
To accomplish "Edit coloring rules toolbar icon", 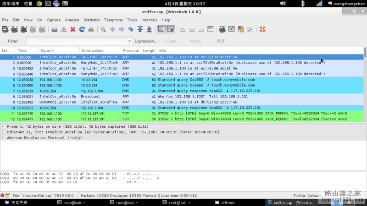I will [241, 29].
